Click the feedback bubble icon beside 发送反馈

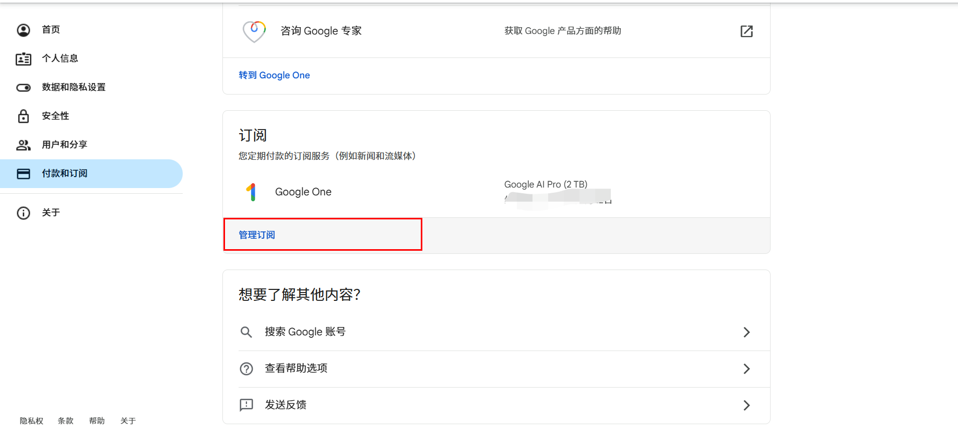(x=246, y=405)
